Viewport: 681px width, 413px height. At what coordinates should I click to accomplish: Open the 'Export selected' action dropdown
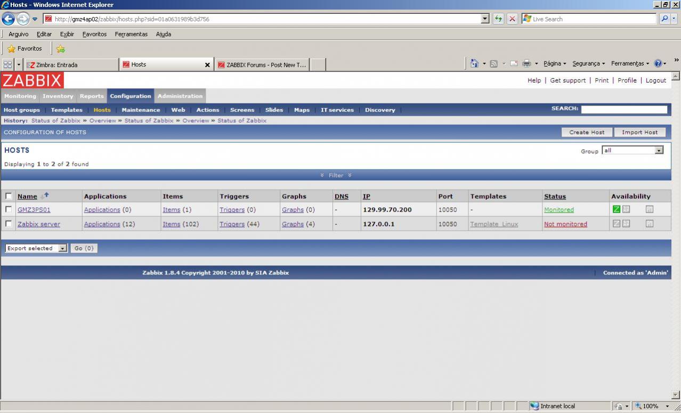point(36,248)
